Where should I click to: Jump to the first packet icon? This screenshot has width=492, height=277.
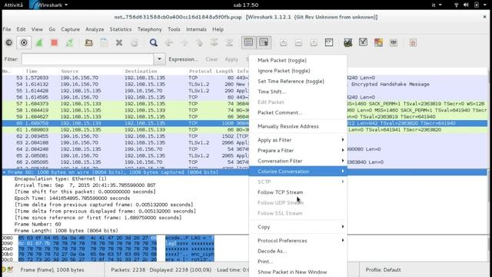214,42
